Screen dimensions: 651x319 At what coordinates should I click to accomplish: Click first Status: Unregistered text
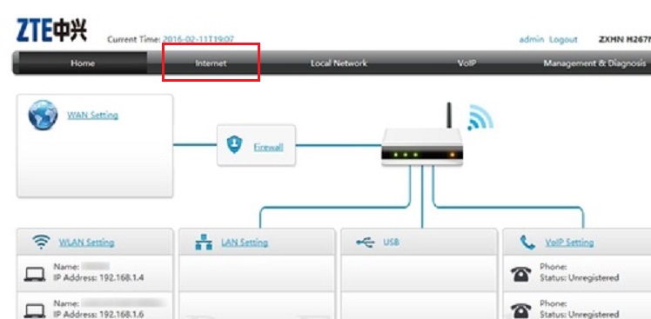579,277
